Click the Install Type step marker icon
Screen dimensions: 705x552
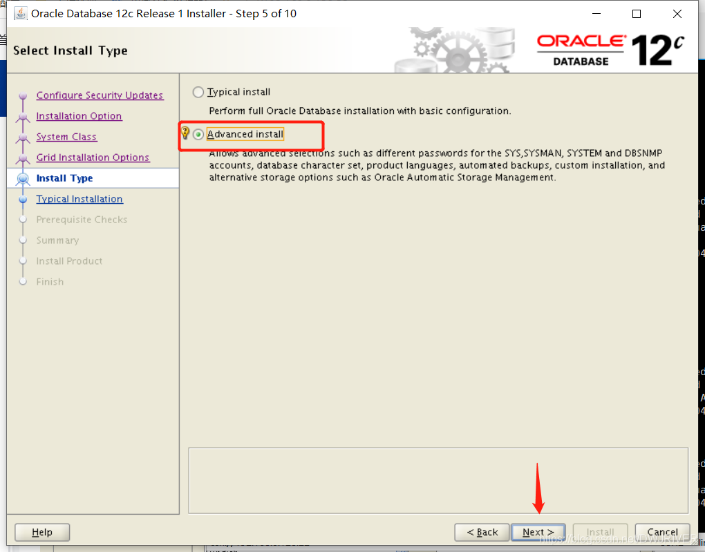tap(23, 178)
